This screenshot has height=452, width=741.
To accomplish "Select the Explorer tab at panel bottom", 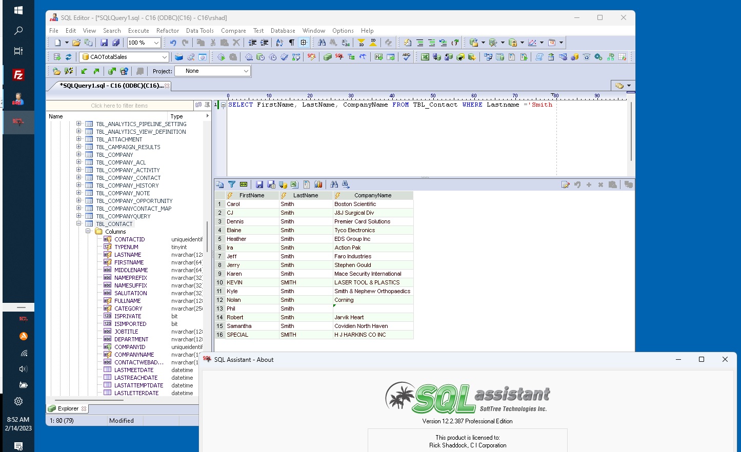I will (x=68, y=408).
